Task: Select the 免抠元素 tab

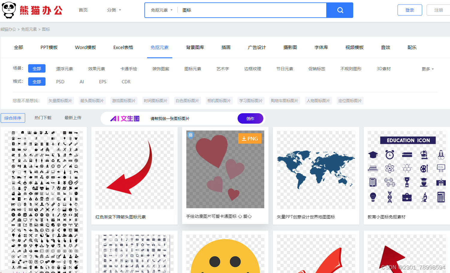Action: (x=159, y=47)
